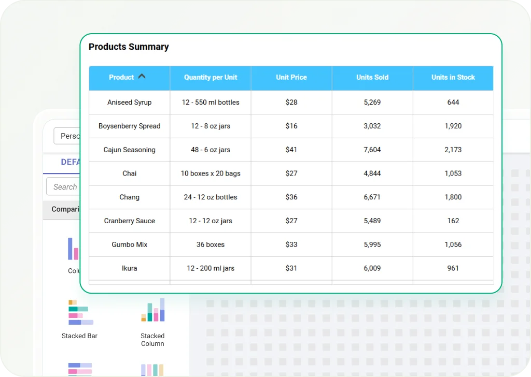Collapse the Comparison category header
The height and width of the screenshot is (377, 531).
[65, 210]
